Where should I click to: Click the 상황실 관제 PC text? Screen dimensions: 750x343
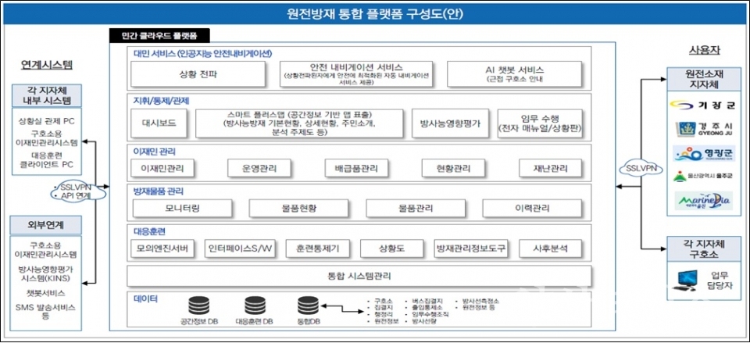[x=46, y=121]
